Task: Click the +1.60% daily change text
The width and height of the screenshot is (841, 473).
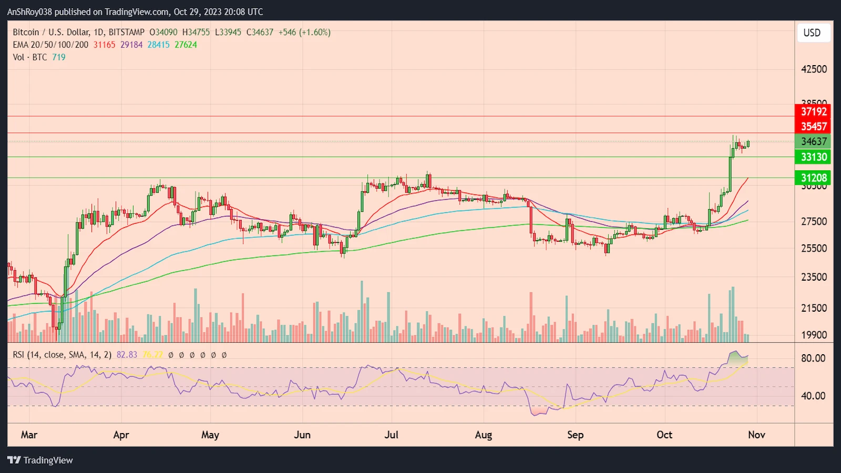Action: click(x=315, y=32)
